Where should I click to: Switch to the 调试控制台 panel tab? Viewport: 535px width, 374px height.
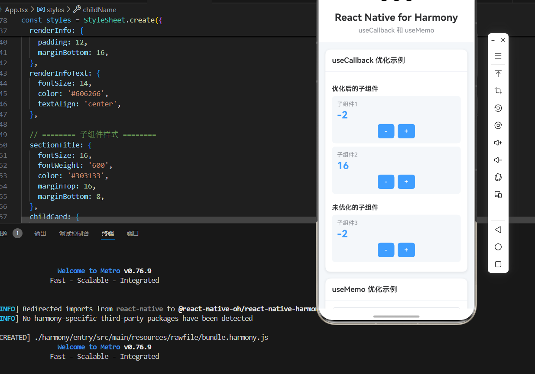point(74,233)
